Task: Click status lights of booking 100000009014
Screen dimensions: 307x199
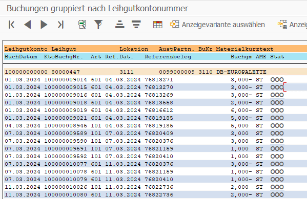Action: click(x=277, y=80)
